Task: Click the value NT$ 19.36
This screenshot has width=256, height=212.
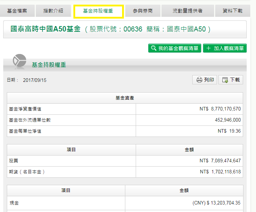Action: pos(229,131)
